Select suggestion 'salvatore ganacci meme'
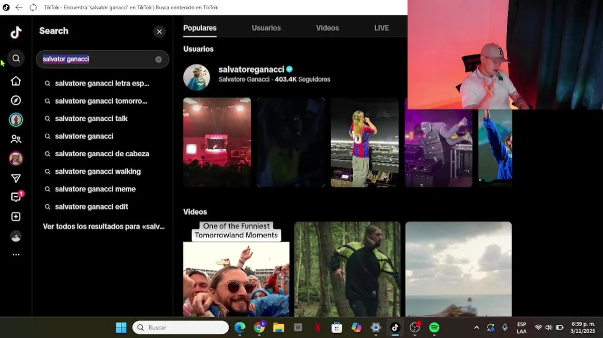Screen dimensions: 603x338 click(95, 189)
